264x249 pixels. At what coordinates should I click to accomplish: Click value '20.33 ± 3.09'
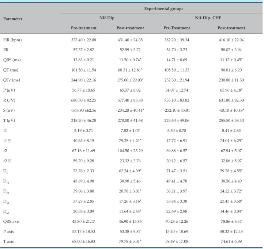coord(83,211)
